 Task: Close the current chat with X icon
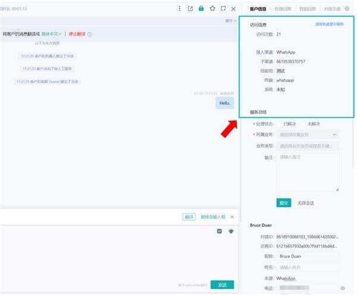point(233,9)
